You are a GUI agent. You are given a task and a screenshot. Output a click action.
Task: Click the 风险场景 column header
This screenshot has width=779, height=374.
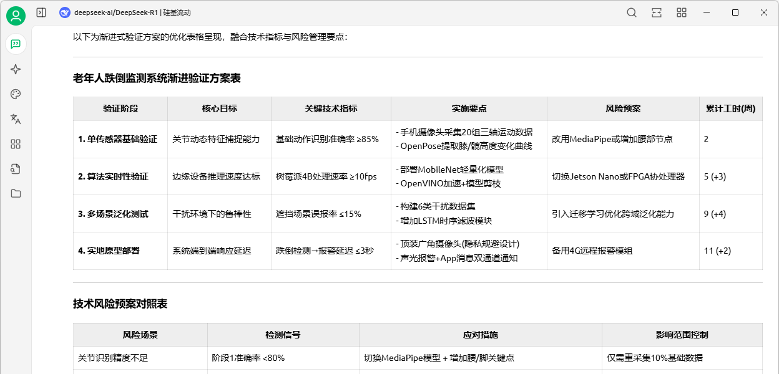pos(140,335)
